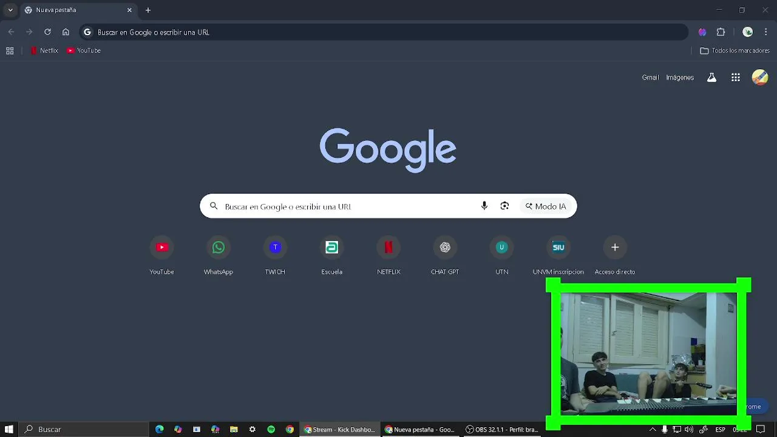
Task: Switch to OBS 32.1.1 taskbar window
Action: (x=502, y=430)
